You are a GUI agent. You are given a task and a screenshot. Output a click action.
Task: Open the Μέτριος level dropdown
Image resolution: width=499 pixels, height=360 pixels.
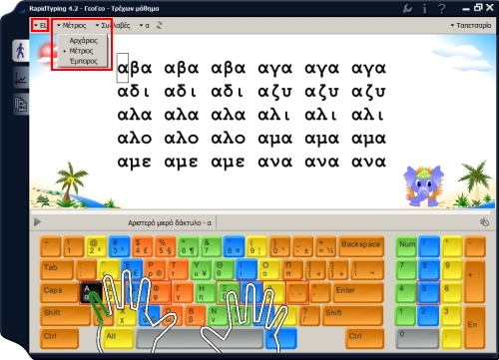tap(71, 25)
